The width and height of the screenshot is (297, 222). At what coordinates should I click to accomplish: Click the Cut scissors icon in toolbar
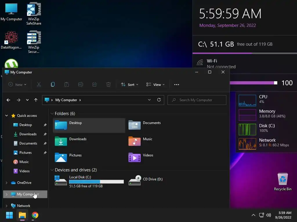39,84
